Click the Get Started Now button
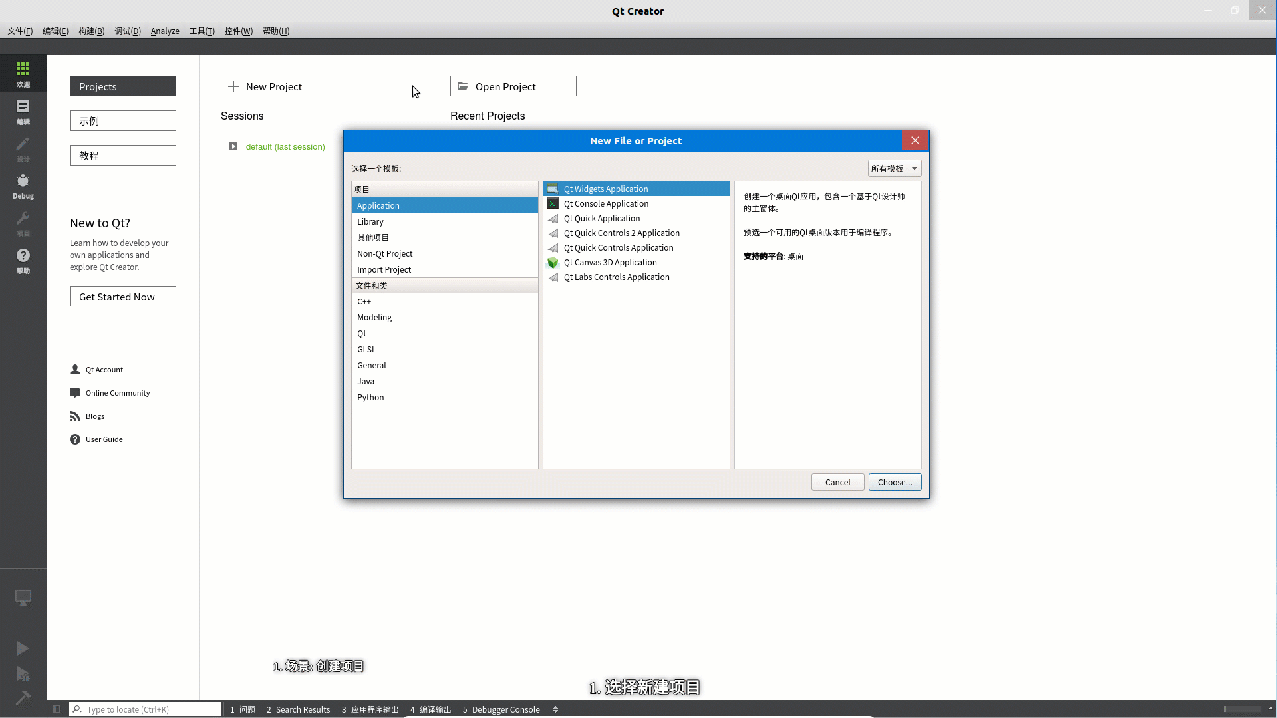 click(x=123, y=297)
